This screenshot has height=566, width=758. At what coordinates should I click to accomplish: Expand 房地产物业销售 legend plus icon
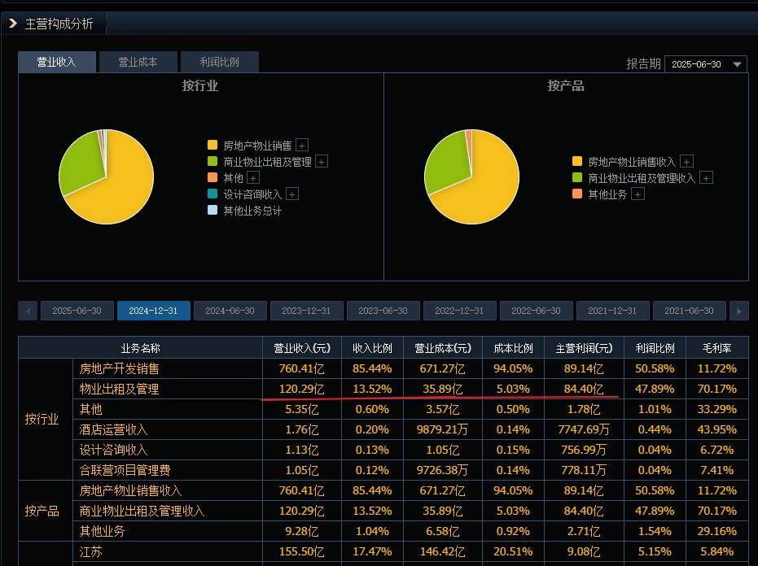point(302,145)
